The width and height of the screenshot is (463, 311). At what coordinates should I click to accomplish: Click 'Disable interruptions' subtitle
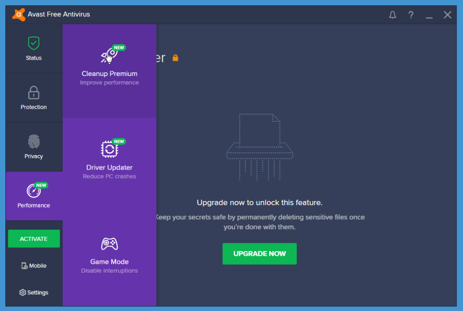point(109,271)
